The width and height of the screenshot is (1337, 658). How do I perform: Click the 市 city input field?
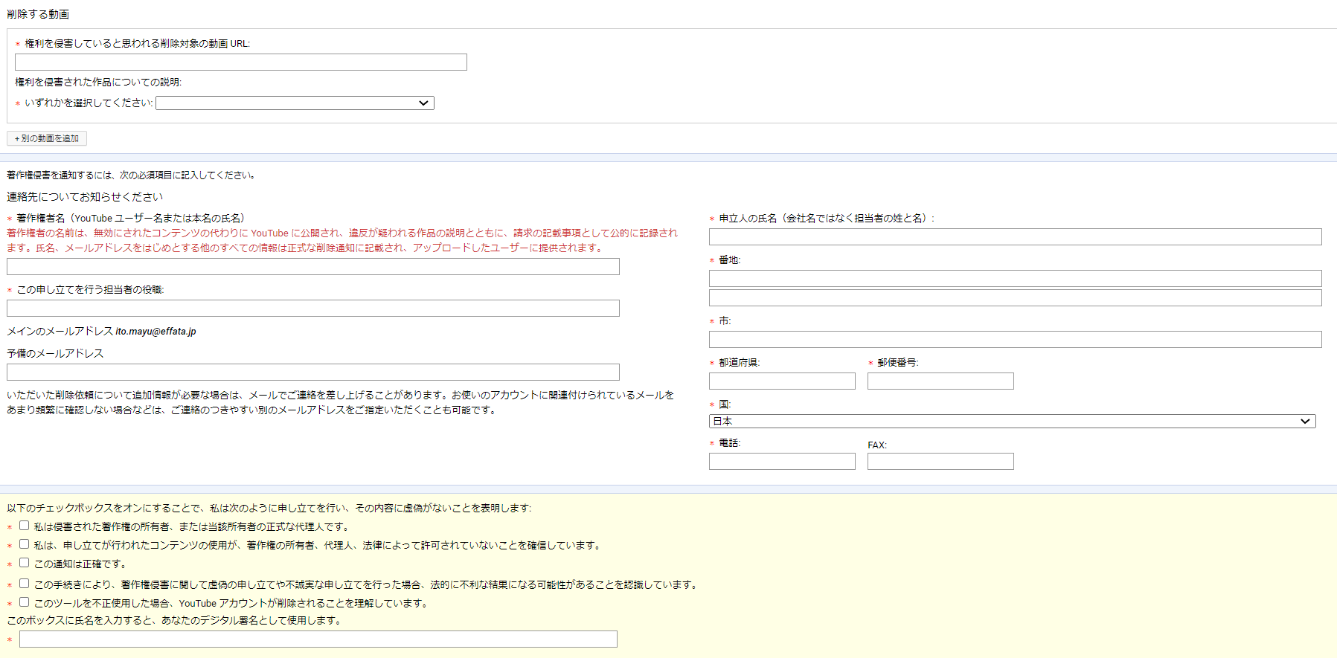(1016, 339)
